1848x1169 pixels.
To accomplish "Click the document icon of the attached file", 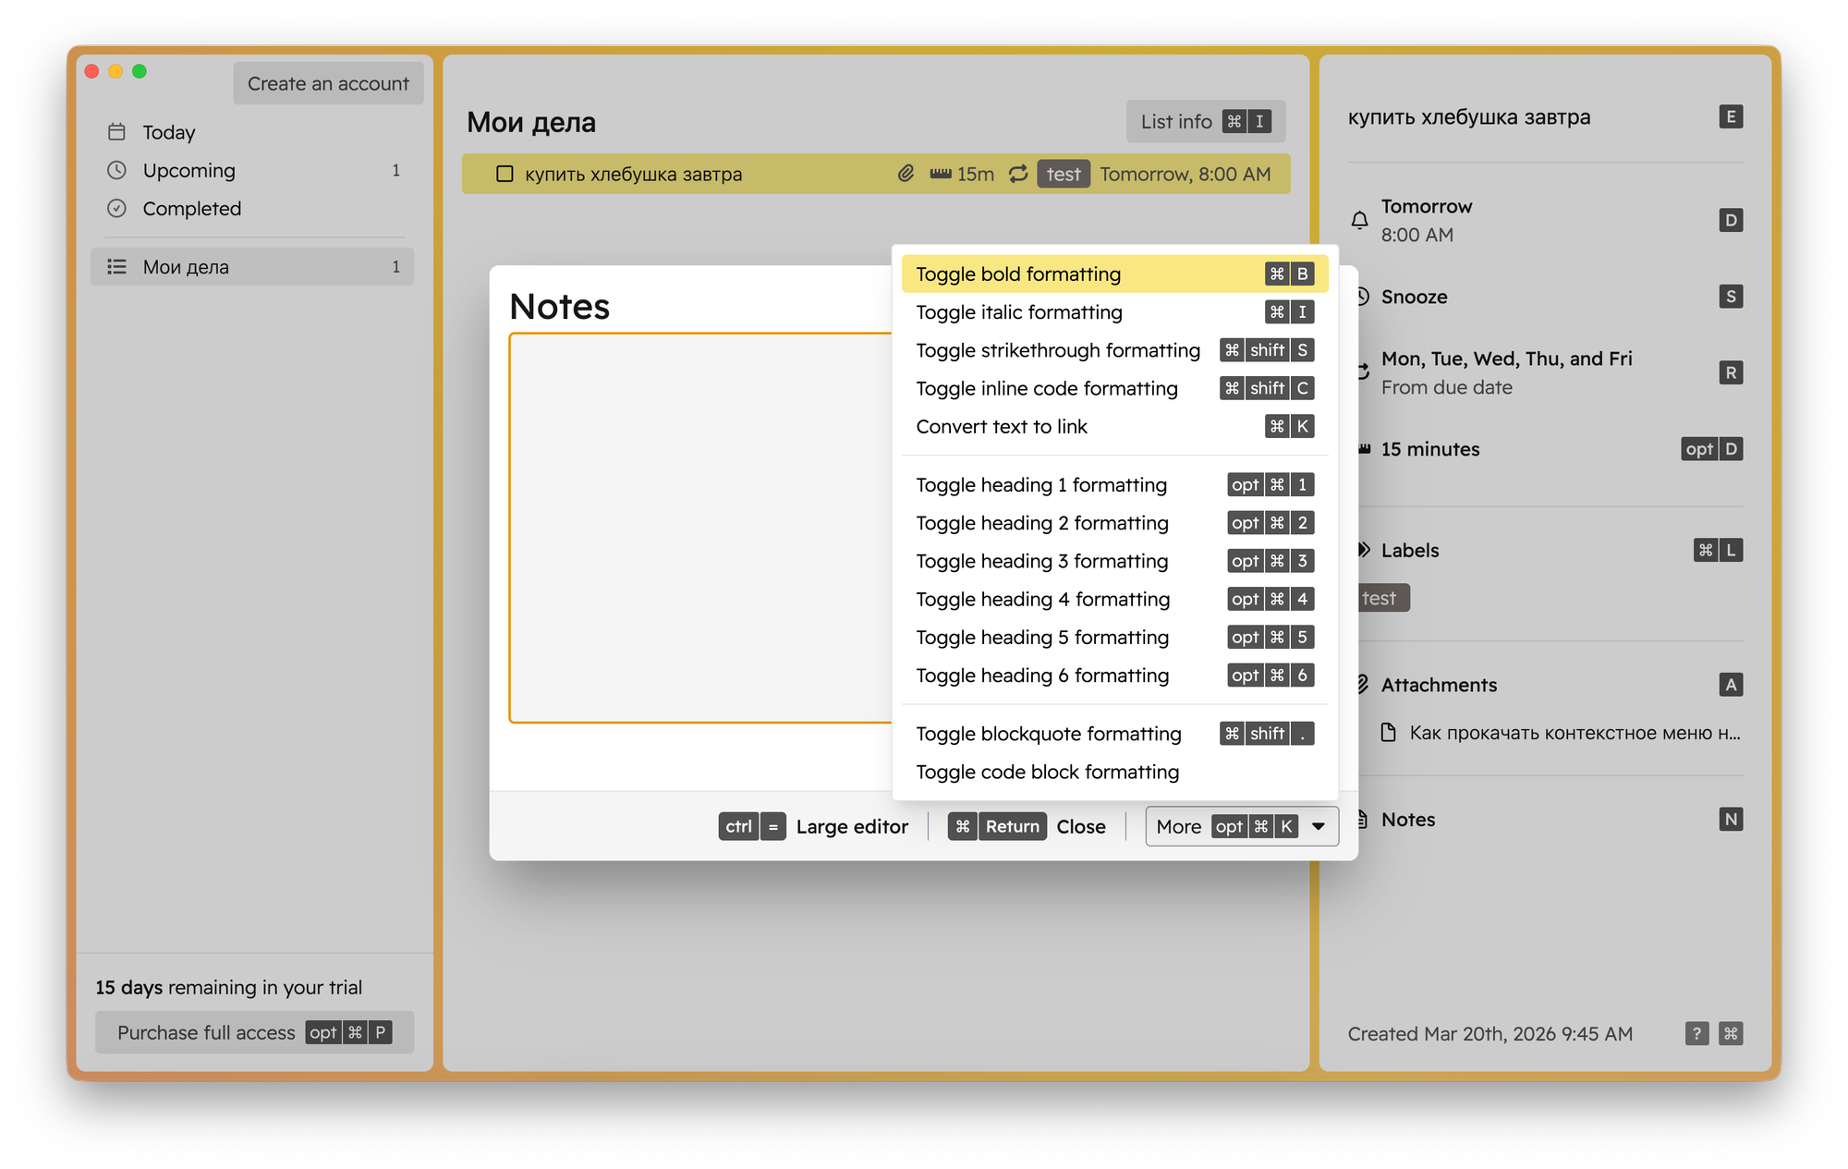I will 1388,733.
